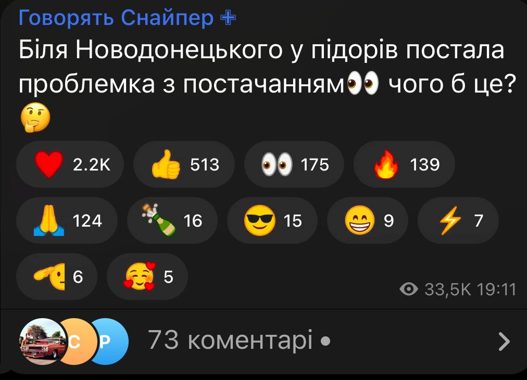Choose the champagne bottle reaction with 16

(172, 220)
